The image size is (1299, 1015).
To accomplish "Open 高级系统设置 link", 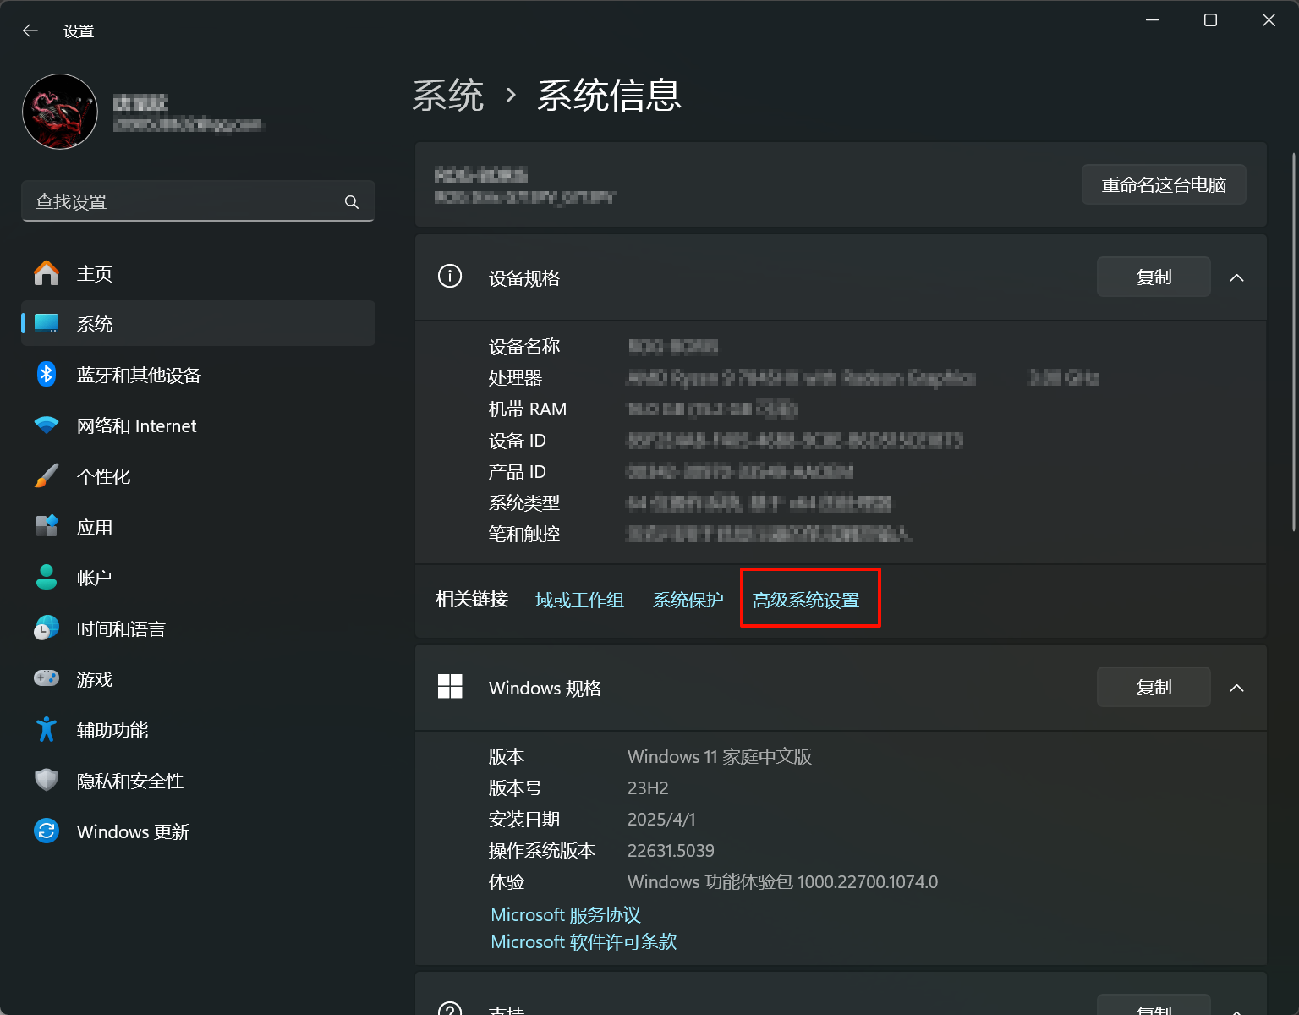I will pyautogui.click(x=806, y=600).
